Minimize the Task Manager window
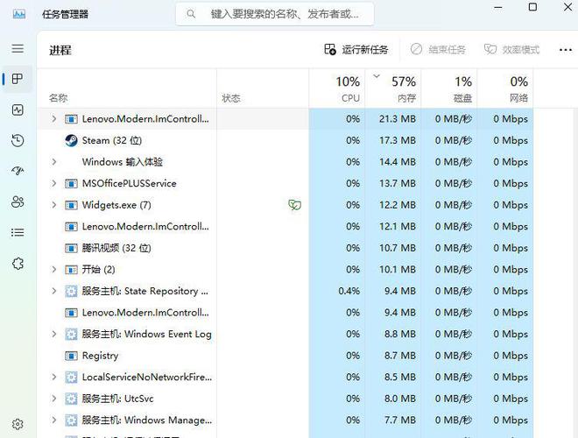This screenshot has width=578, height=438. [x=498, y=7]
